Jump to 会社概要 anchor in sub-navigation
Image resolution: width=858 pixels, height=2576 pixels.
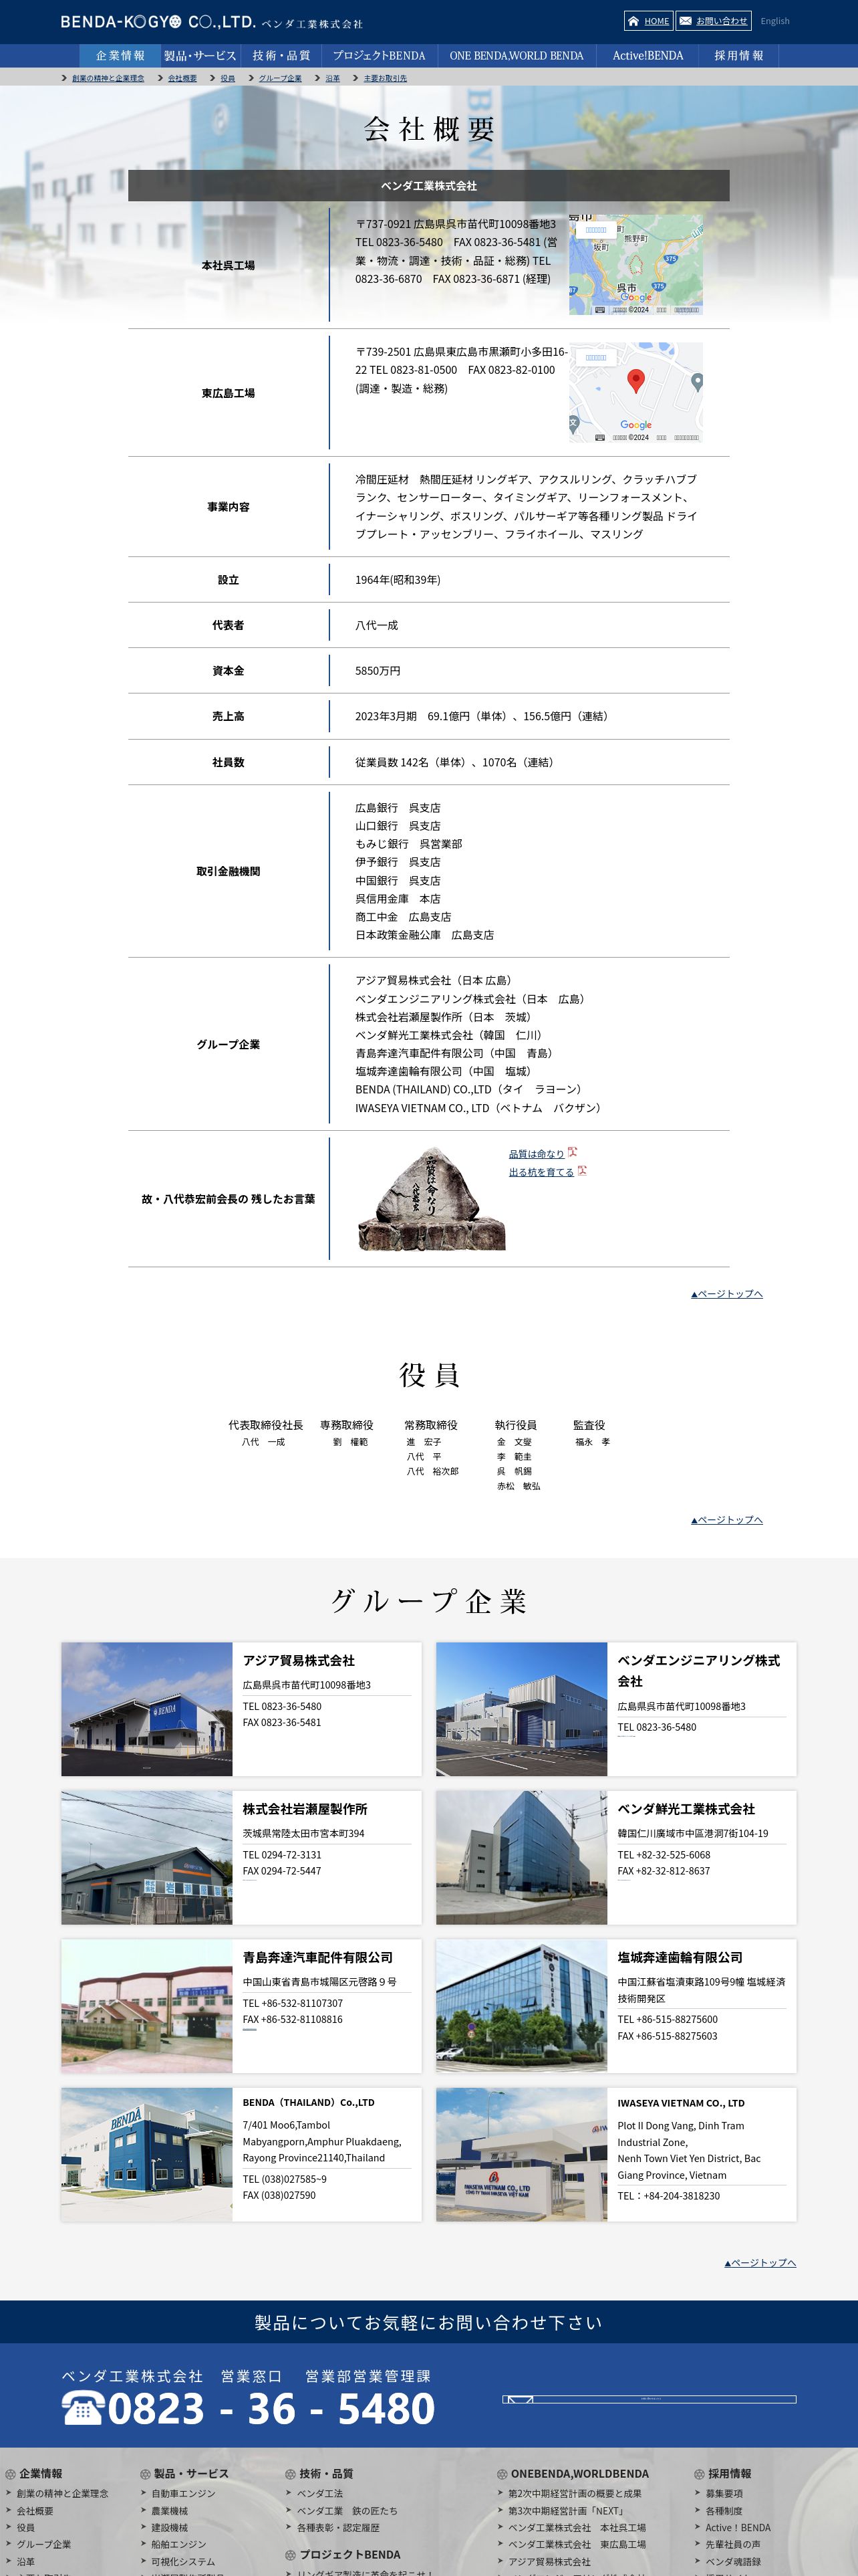182,78
